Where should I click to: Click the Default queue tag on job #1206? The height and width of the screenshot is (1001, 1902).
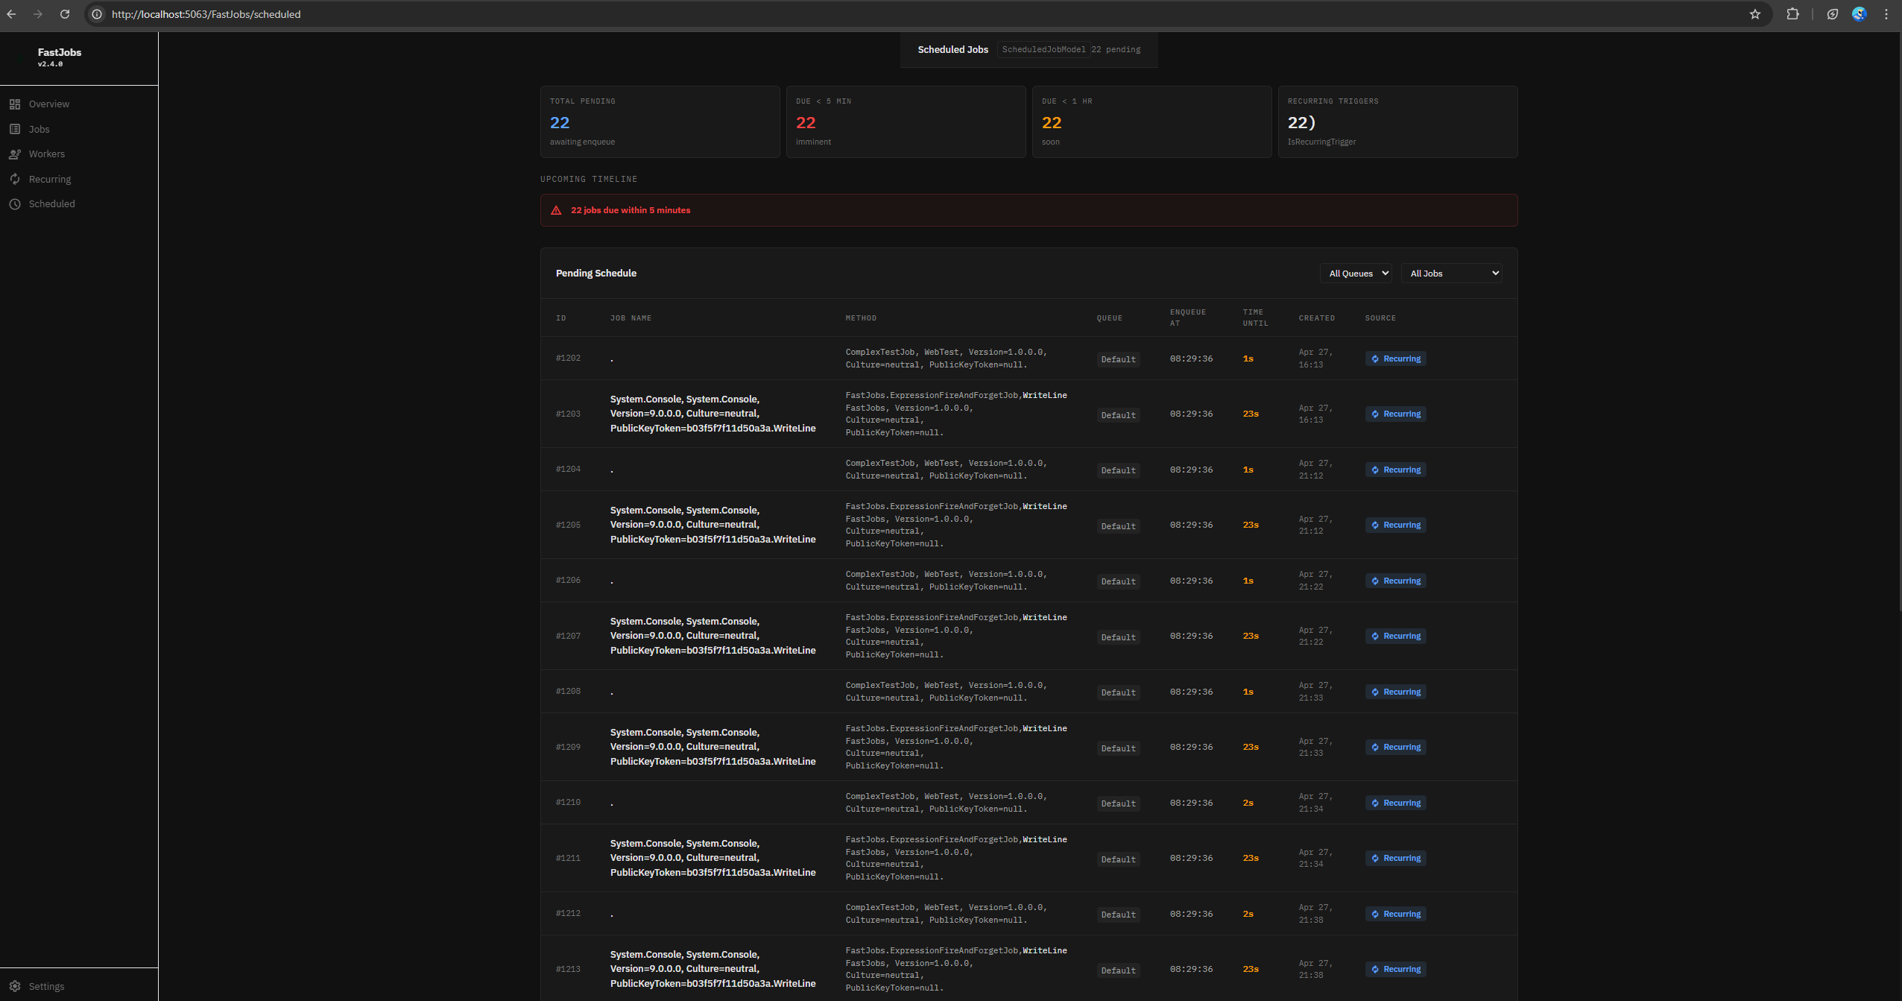[x=1118, y=581]
